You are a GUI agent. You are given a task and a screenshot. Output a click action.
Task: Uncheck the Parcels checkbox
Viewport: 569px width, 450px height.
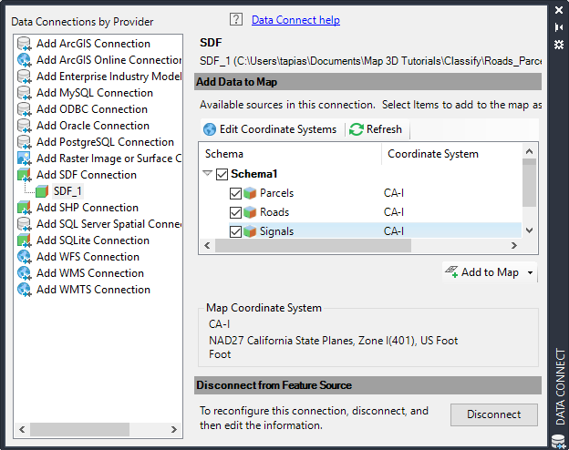pos(236,193)
